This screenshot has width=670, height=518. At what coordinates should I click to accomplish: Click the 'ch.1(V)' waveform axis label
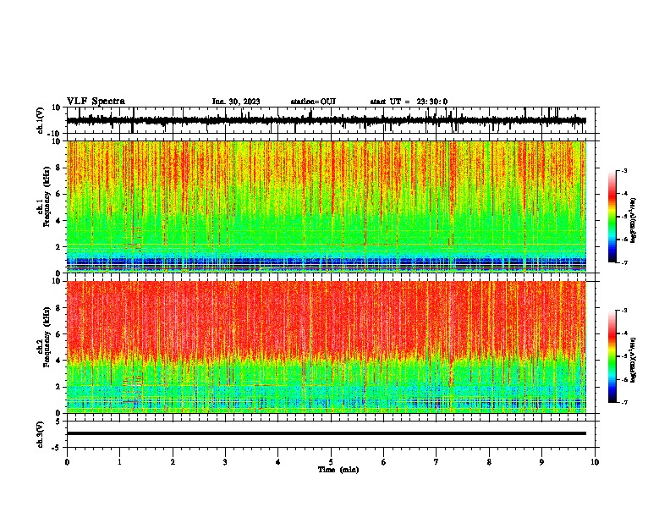coord(41,120)
